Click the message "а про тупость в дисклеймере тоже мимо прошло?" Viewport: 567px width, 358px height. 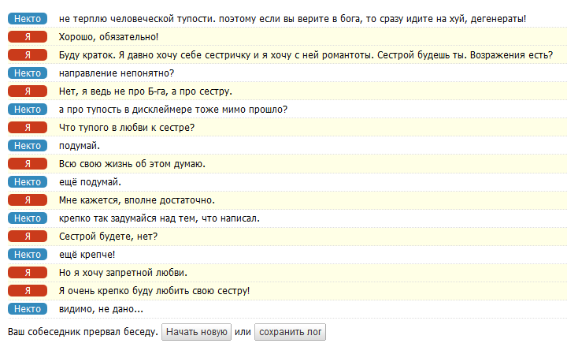pyautogui.click(x=172, y=110)
